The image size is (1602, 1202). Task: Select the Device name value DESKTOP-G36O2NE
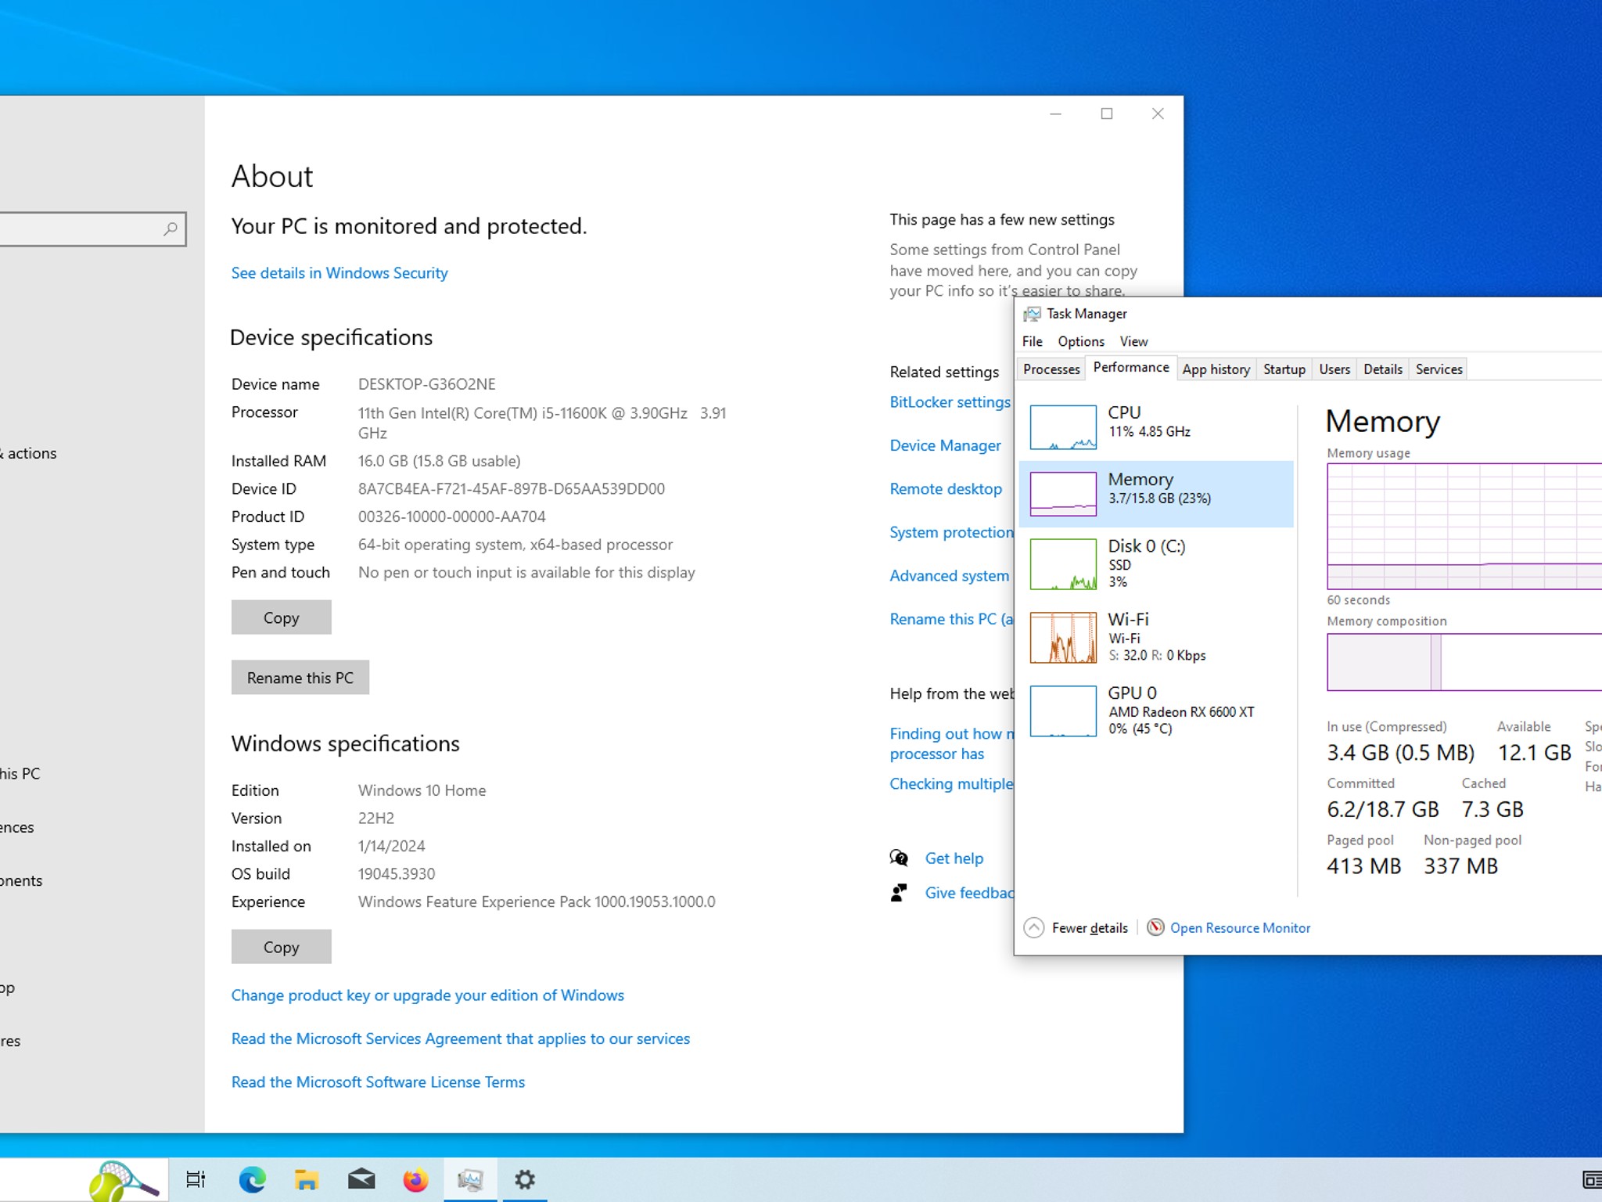[x=427, y=384]
